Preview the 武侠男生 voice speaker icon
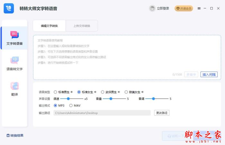Viewport: 225px width, 145px height. (x=119, y=92)
